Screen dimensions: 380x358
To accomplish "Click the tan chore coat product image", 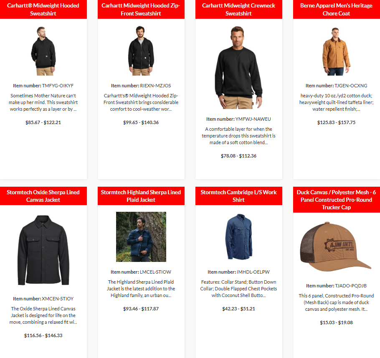I will (x=337, y=51).
